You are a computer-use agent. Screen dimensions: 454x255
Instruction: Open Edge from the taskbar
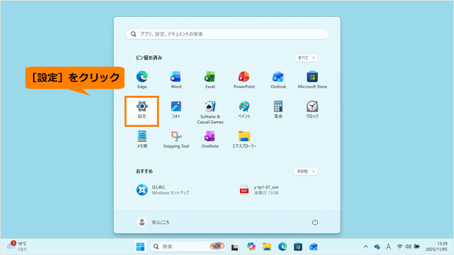click(x=282, y=247)
